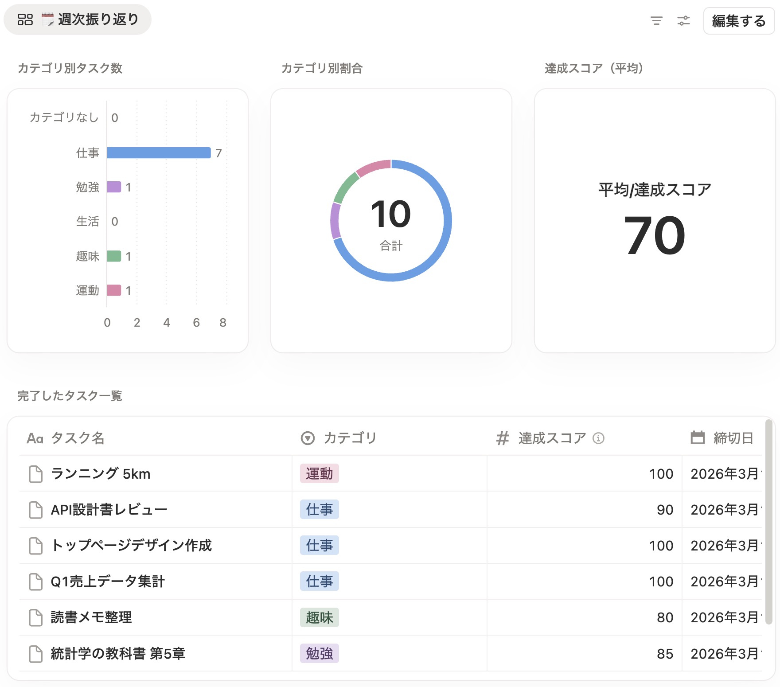
Task: Click the 仕事 bar in カテゴリ別タスク数 chart
Action: click(x=157, y=152)
